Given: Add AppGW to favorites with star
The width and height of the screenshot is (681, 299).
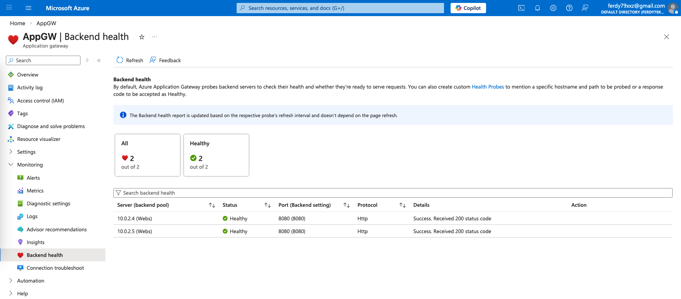Looking at the screenshot, I should (x=142, y=37).
